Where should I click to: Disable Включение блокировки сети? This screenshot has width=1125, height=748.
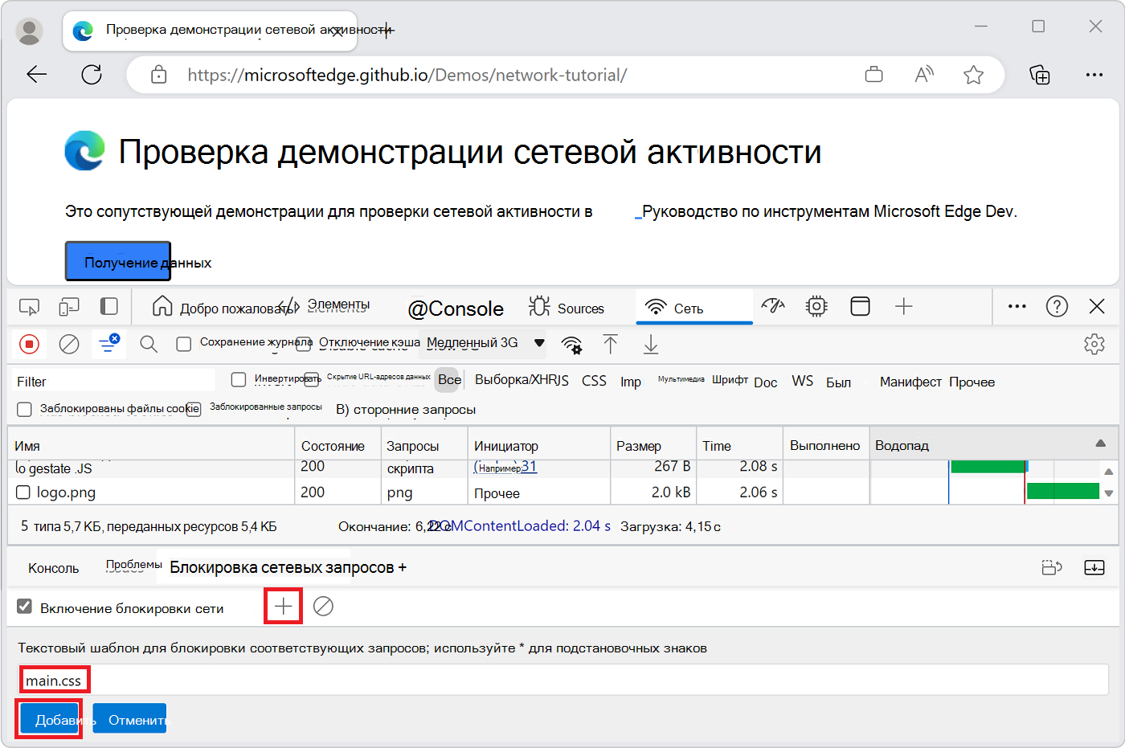(x=23, y=607)
